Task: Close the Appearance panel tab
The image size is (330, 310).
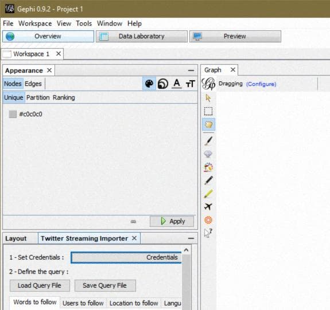Action: tap(49, 70)
